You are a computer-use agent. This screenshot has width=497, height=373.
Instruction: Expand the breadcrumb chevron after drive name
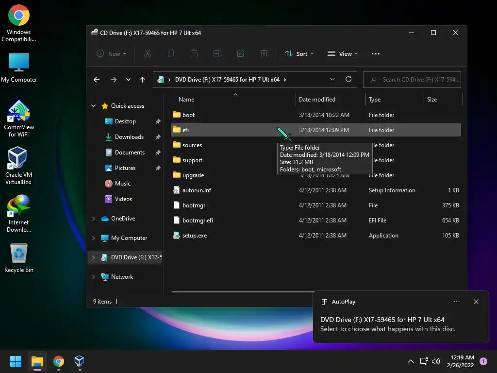point(285,80)
